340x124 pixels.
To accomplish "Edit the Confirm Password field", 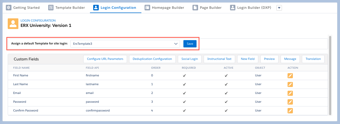I will click(x=290, y=111).
